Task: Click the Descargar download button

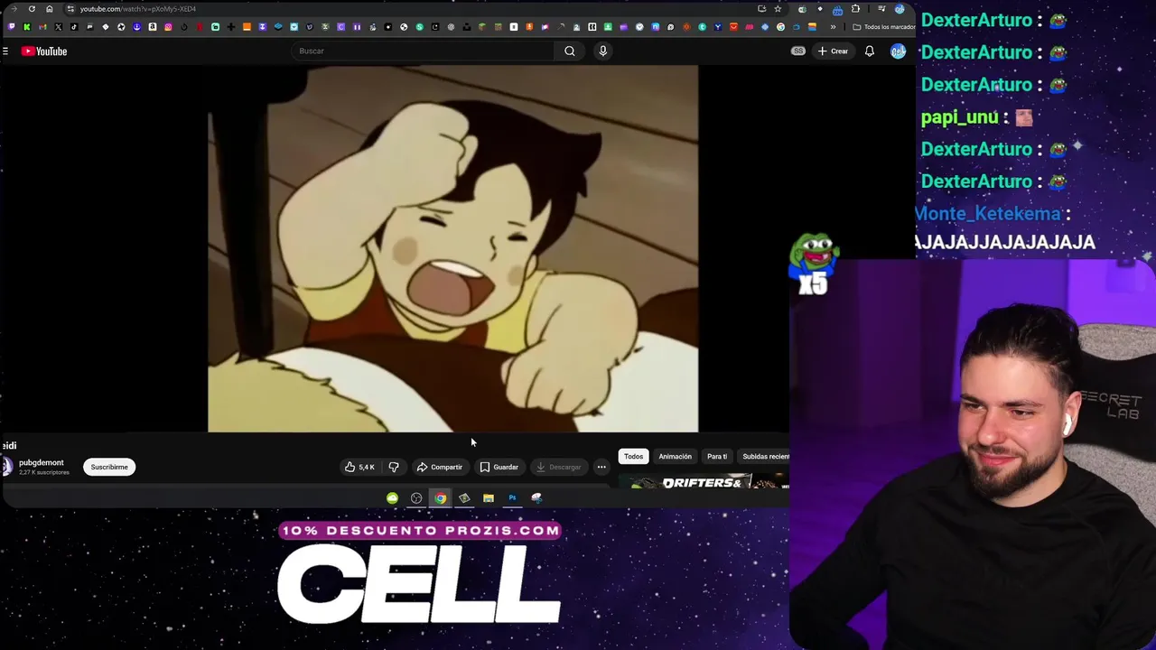Action: click(558, 467)
